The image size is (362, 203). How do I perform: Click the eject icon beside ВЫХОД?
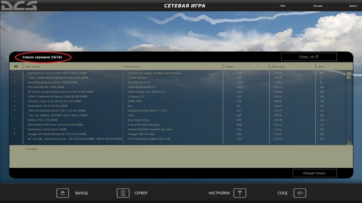(63, 193)
